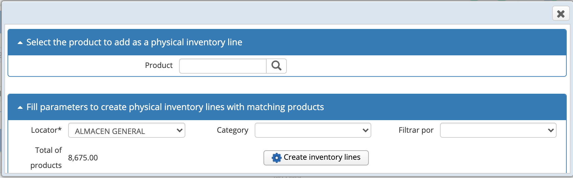Collapse the 'Fill parameters' section triangle
The image size is (573, 178).
[20, 108]
